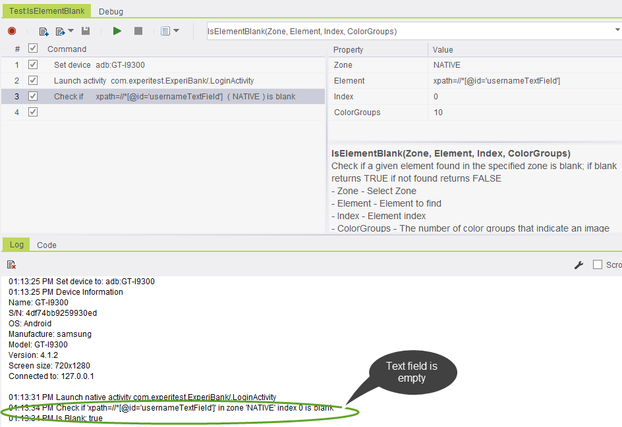Screen dimensions: 622x427
Task: Expand the export script dropdown arrow
Action: [x=71, y=31]
